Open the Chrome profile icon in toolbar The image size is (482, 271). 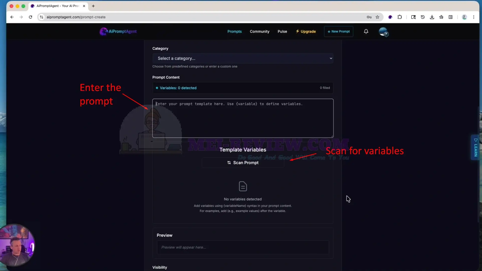coord(464,17)
